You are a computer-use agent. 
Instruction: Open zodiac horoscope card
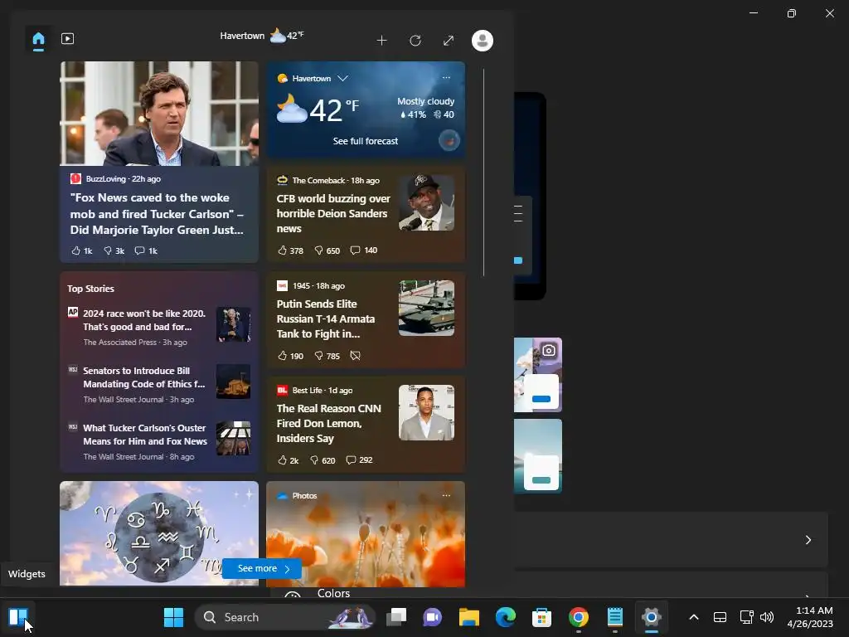click(159, 533)
